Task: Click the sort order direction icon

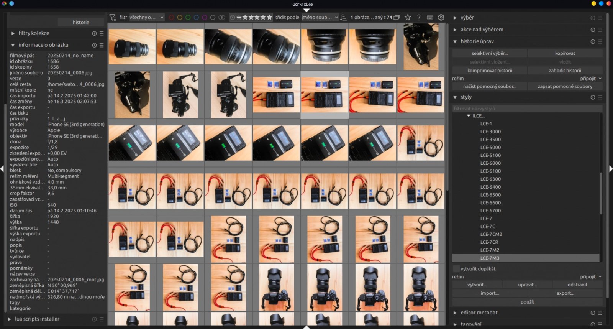Action: pyautogui.click(x=343, y=18)
